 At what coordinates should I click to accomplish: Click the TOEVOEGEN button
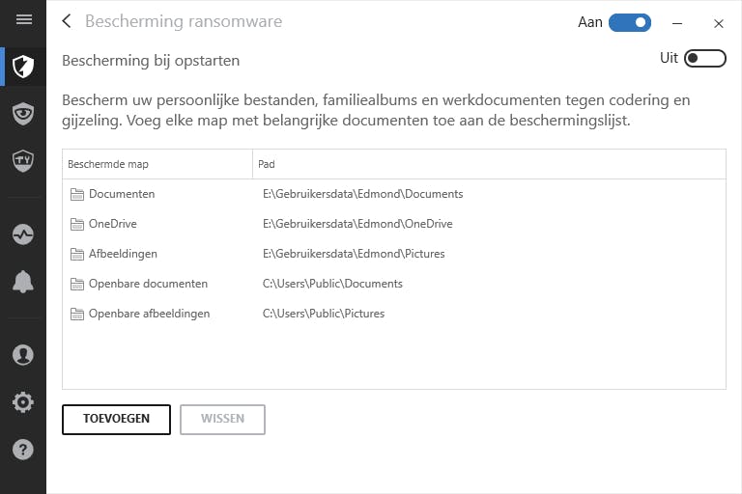(116, 419)
